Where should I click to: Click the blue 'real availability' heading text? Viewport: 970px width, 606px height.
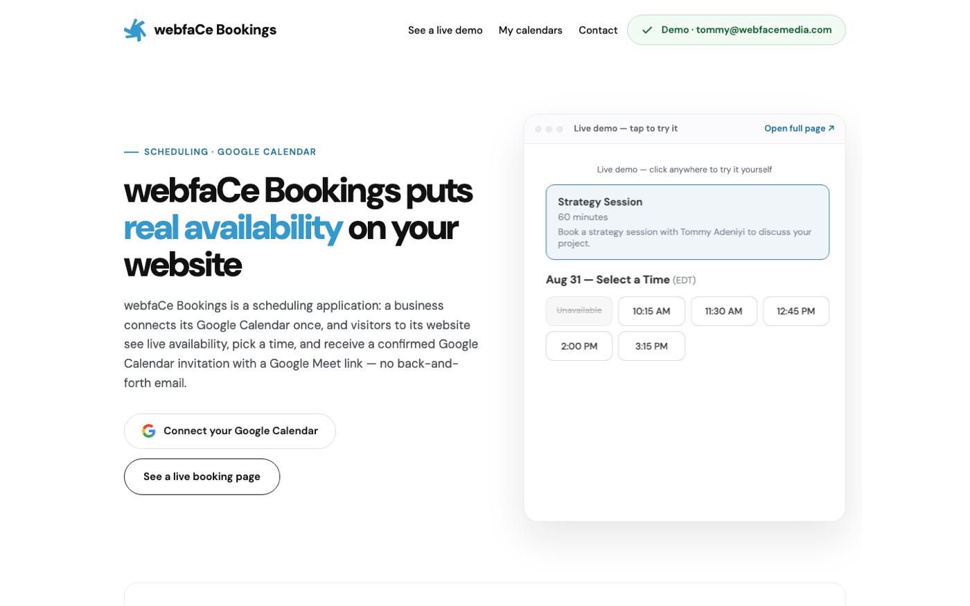(233, 228)
